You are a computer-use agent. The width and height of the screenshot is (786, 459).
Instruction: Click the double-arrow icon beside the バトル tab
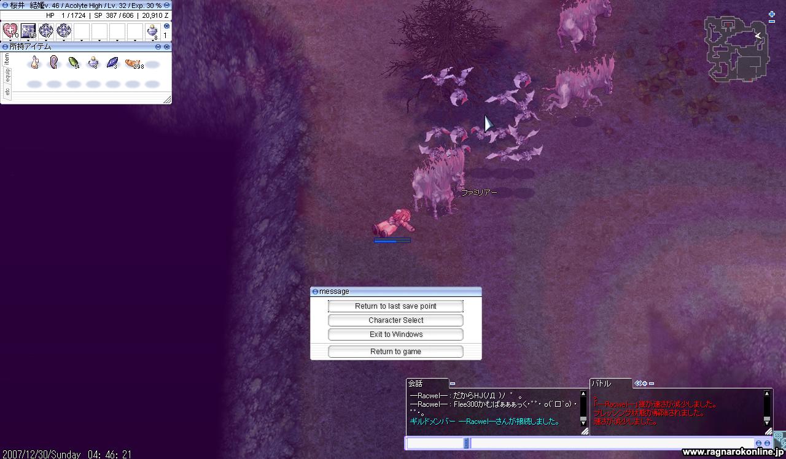tap(637, 384)
